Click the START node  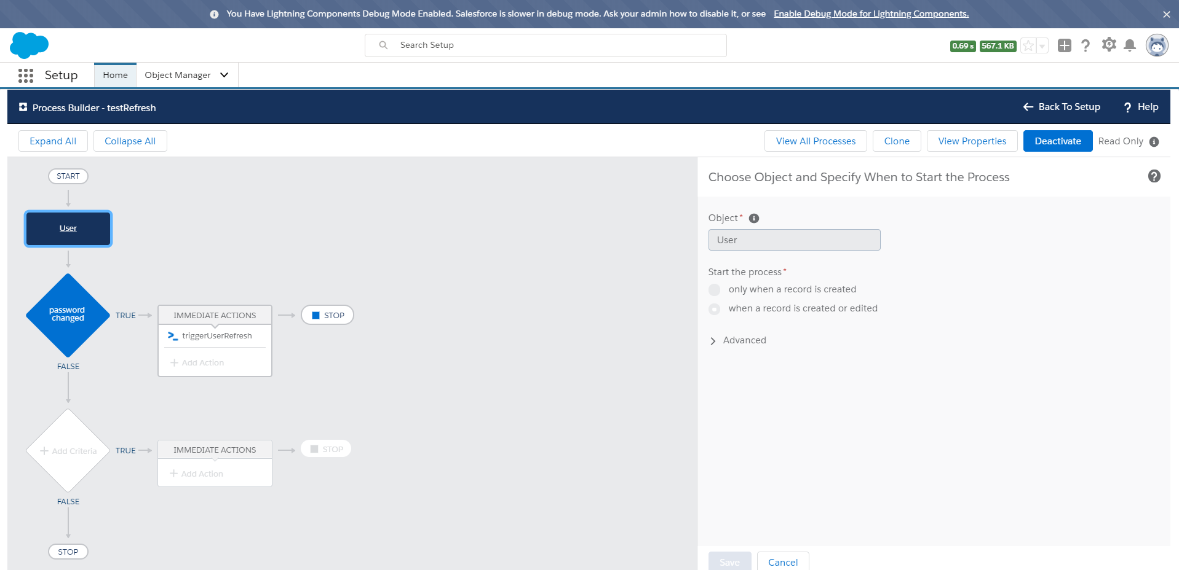pyautogui.click(x=68, y=176)
